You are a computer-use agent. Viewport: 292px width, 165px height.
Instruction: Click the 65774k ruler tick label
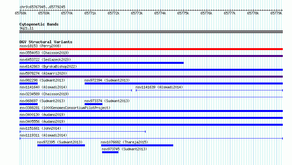coord(160,13)
